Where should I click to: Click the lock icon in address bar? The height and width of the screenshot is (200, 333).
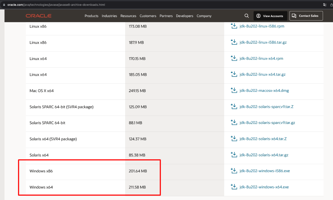(x=4, y=5)
